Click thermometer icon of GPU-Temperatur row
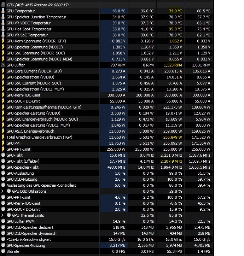Viewport: 244px width, 256px height. [x=3, y=11]
